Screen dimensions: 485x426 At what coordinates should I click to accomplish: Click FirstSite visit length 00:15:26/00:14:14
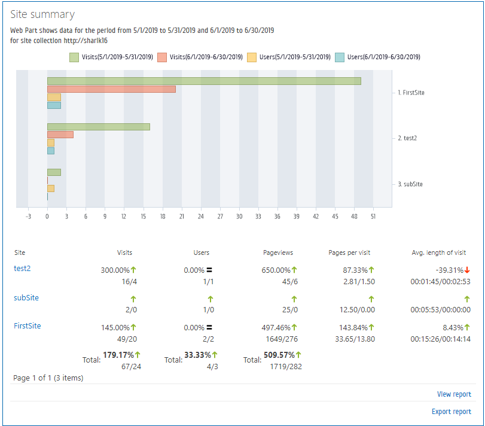tap(441, 339)
